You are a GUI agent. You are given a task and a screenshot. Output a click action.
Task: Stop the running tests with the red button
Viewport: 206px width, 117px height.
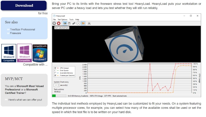(59, 23)
